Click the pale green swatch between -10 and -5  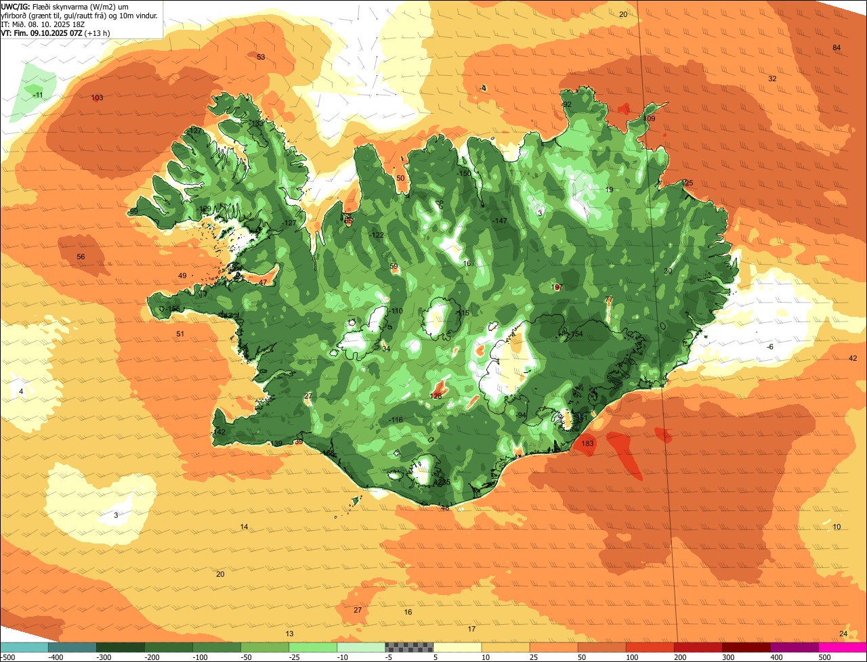click(361, 647)
